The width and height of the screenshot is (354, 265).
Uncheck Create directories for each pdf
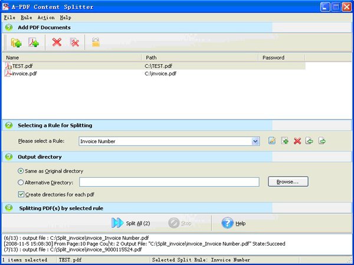click(x=21, y=194)
